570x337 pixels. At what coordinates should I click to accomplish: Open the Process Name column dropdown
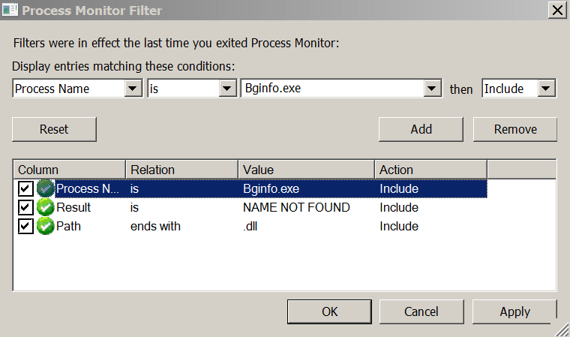[133, 89]
